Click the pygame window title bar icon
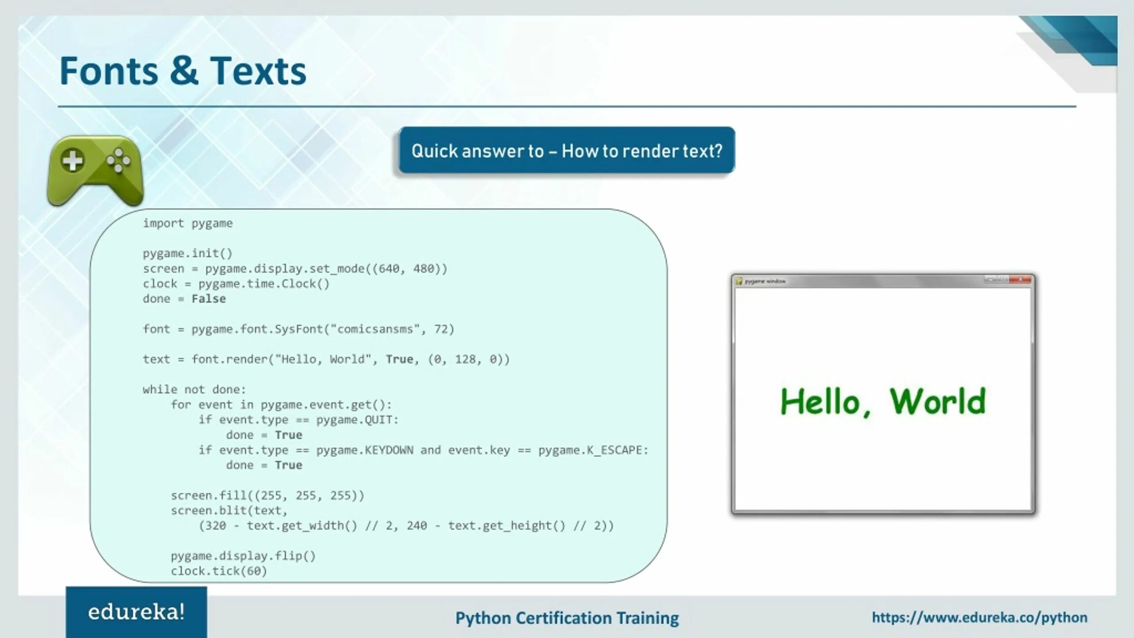This screenshot has height=638, width=1134. (738, 281)
